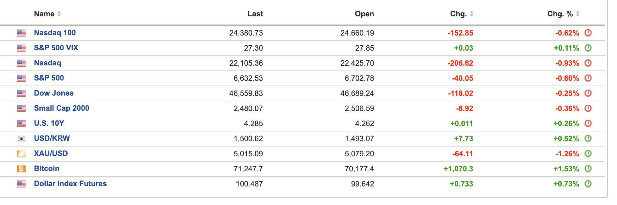617x205 pixels.
Task: Click the Last column header
Action: 255,14
